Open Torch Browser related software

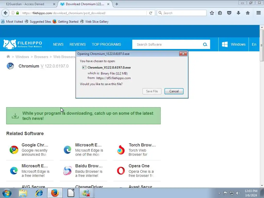click(137, 150)
